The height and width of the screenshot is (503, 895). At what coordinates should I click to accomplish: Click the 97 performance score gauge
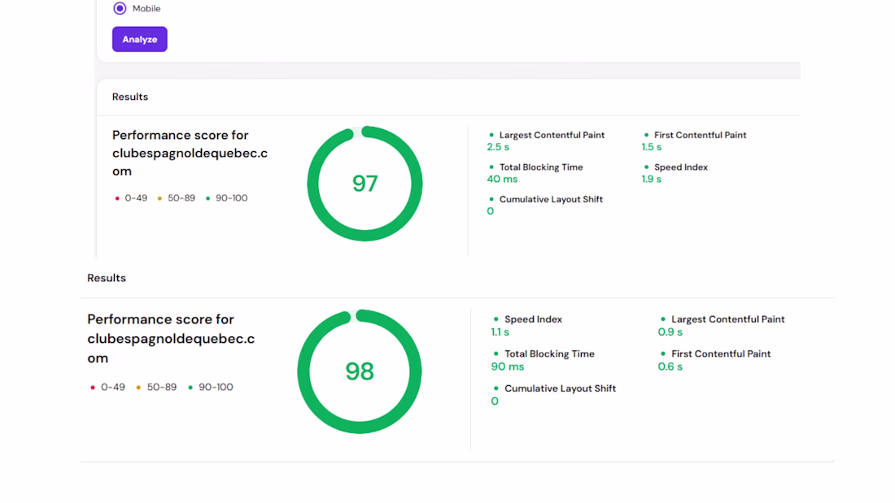click(365, 184)
